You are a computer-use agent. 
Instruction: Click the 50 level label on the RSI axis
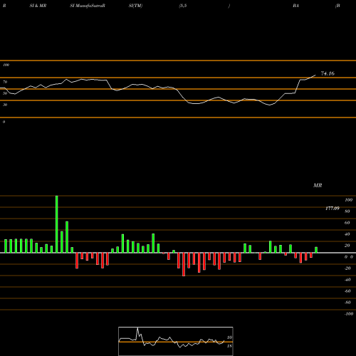point(5,93)
